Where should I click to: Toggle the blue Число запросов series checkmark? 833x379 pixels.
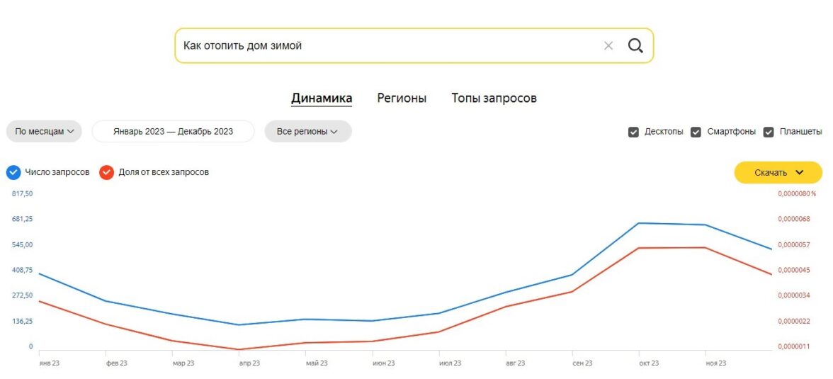tap(13, 172)
